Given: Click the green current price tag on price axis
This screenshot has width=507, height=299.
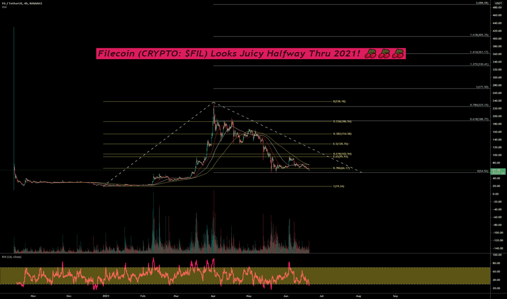Looking at the screenshot, I should pos(498,171).
